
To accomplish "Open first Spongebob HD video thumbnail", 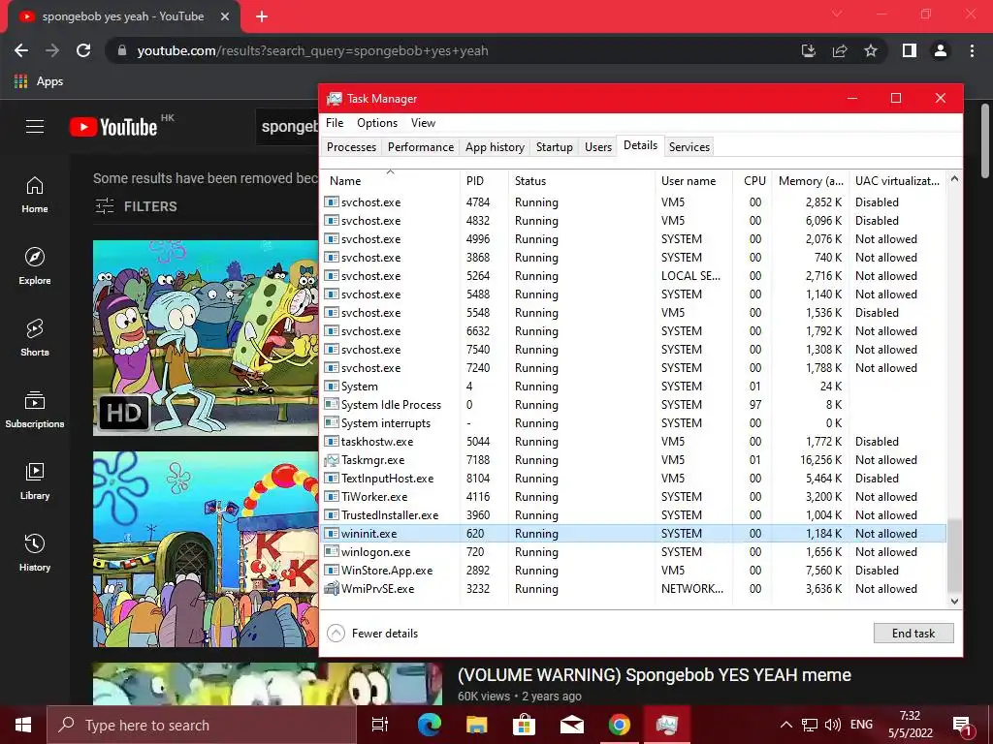I will click(x=206, y=338).
